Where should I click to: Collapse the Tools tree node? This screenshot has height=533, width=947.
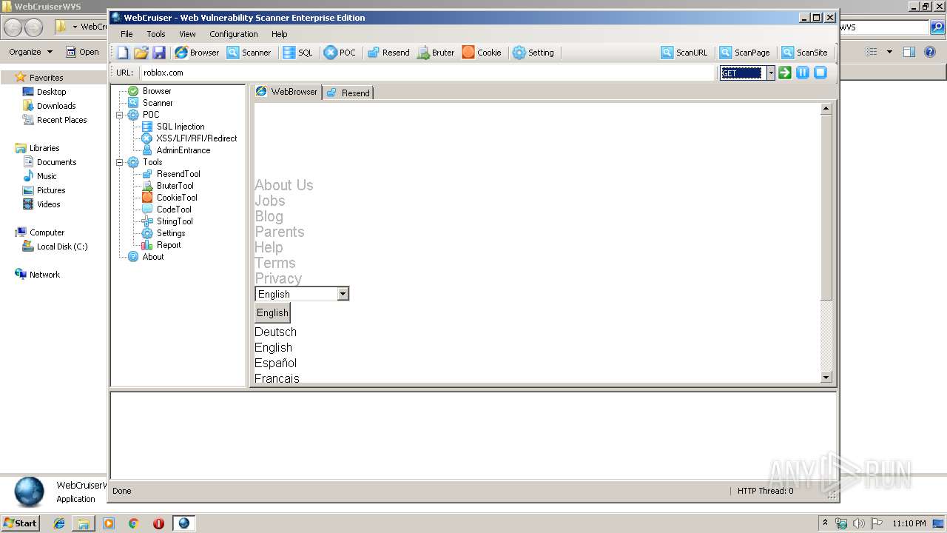(119, 162)
